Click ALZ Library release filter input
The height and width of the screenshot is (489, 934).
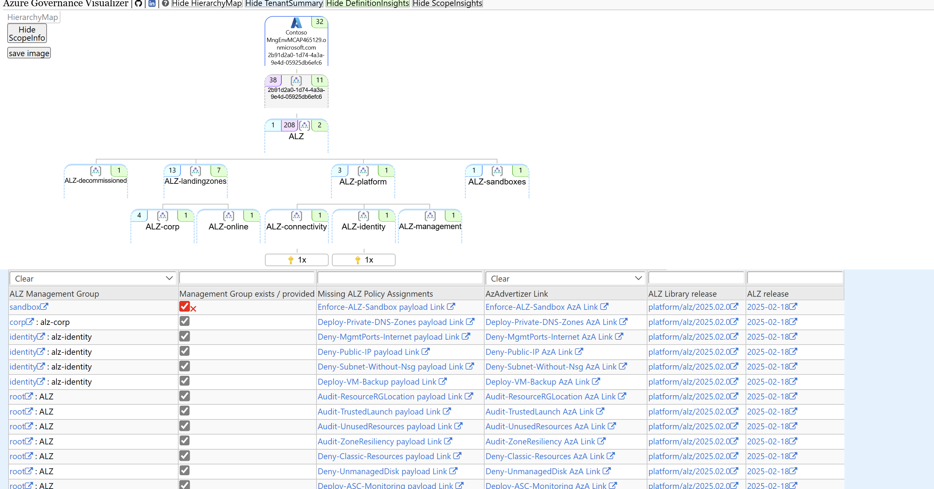tap(696, 278)
